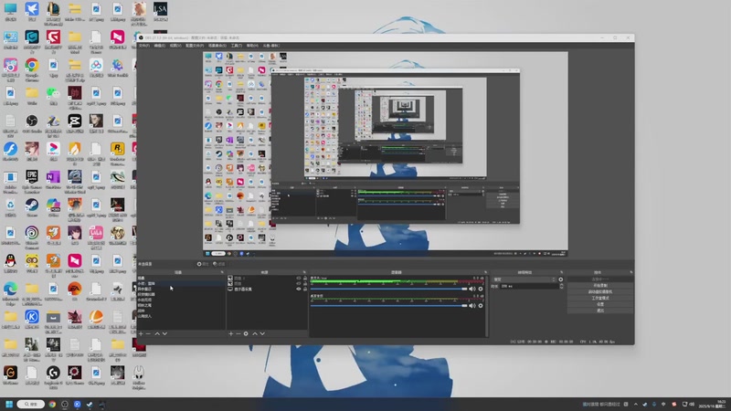Open the scene transition type dropdown
Image resolution: width=731 pixels, height=411 pixels.
click(x=524, y=279)
